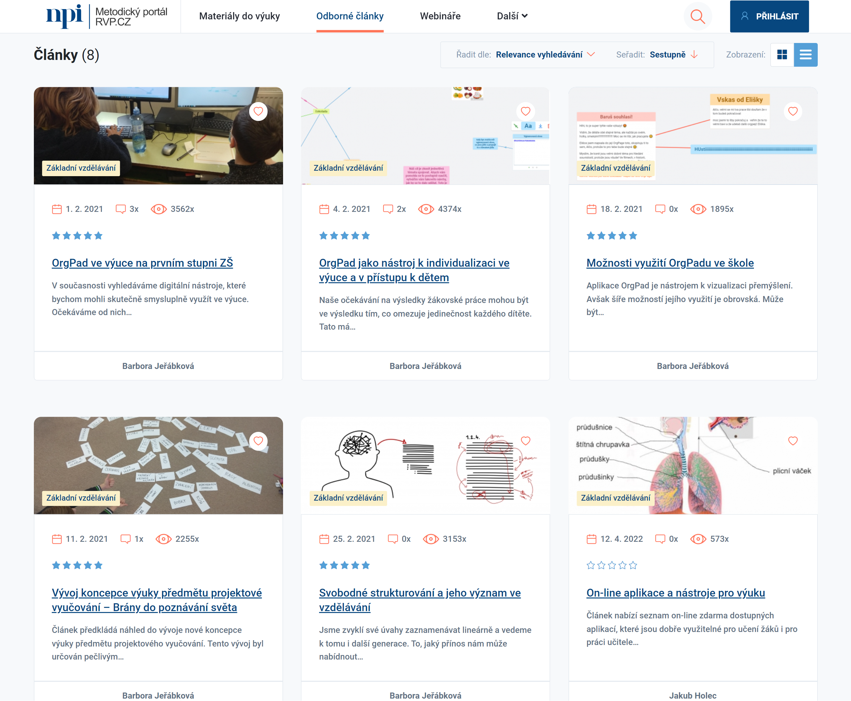Toggle heart on Možnosti využití OrgPadu article
The image size is (851, 701).
point(793,111)
